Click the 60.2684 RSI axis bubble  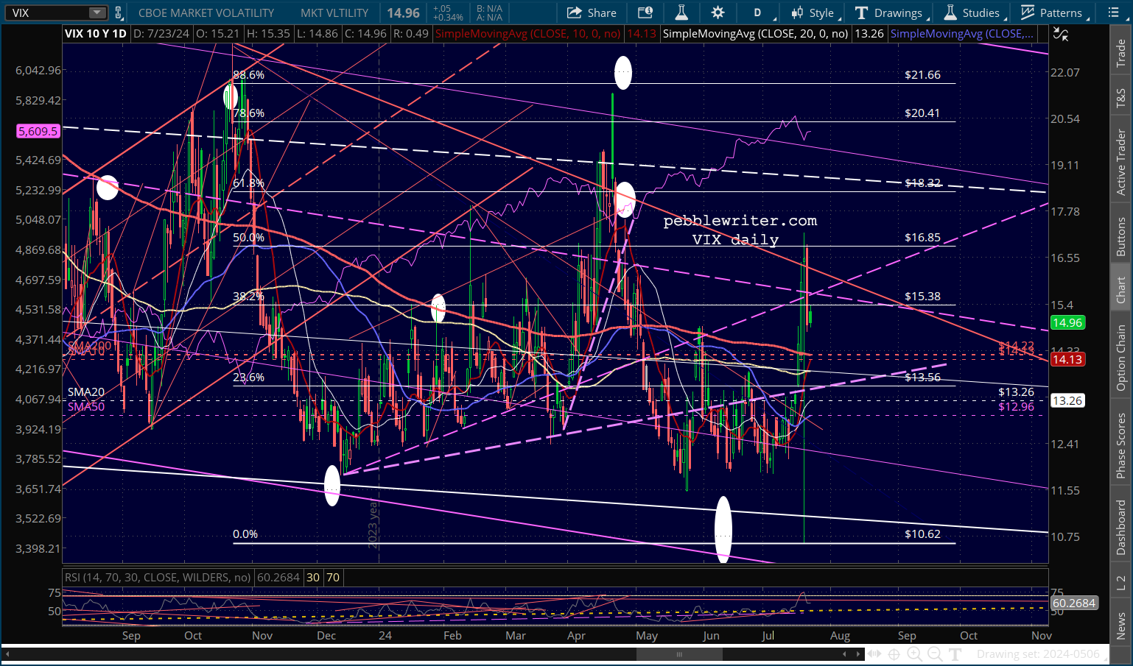click(x=1073, y=603)
